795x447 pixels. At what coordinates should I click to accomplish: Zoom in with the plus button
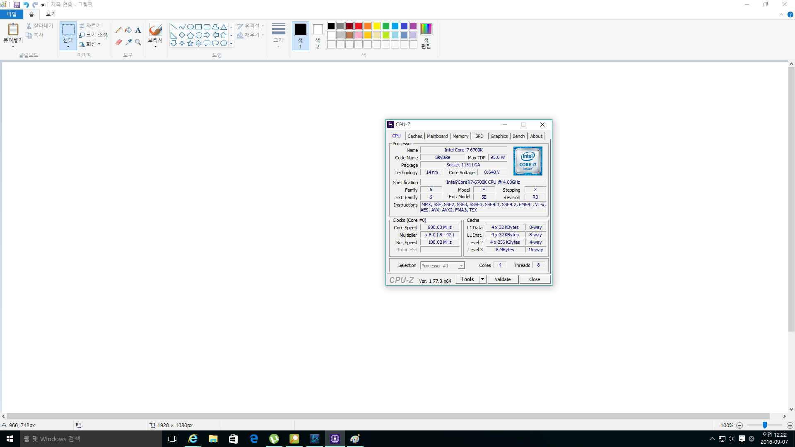tap(790, 425)
